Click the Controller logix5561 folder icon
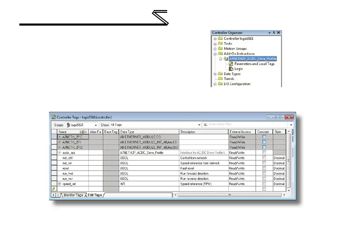This screenshot has width=353, height=249. pos(220,38)
